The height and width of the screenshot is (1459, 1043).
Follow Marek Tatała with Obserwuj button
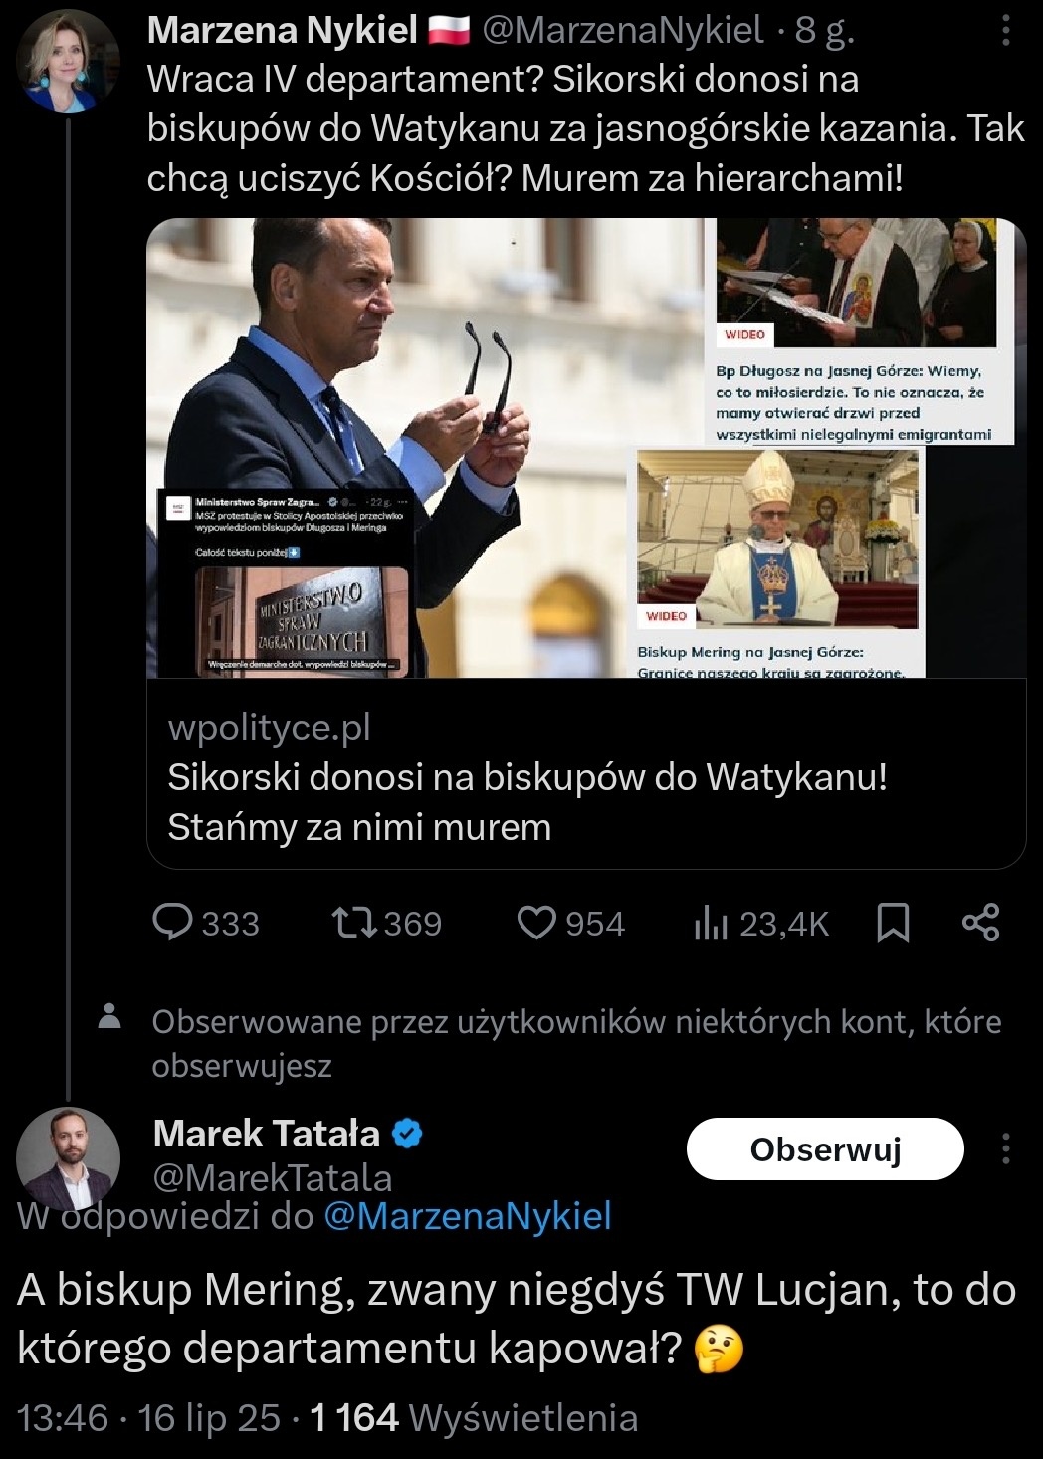point(825,1149)
